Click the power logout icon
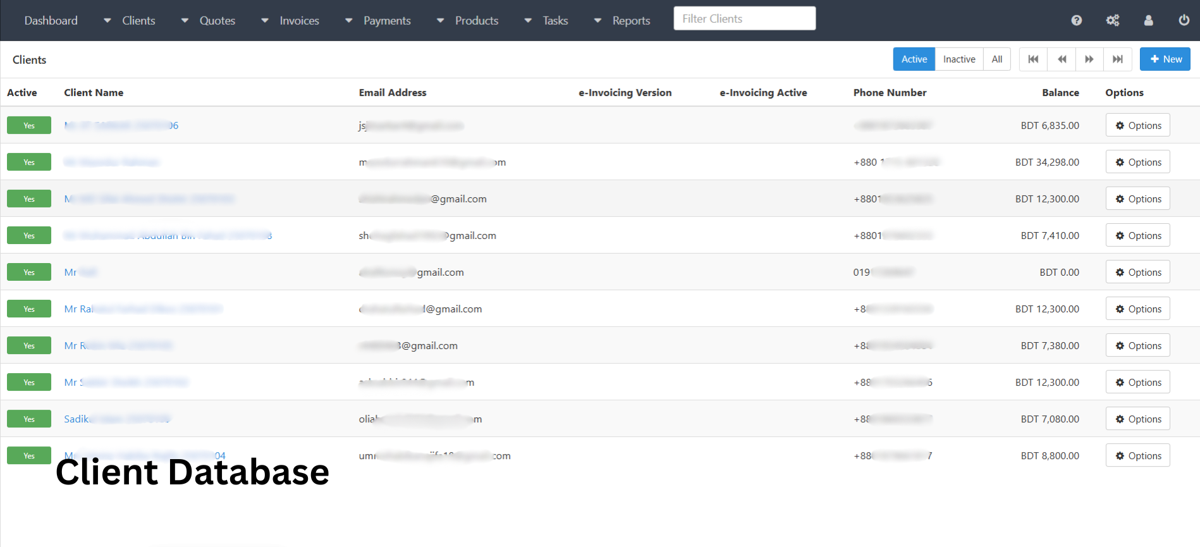This screenshot has height=547, width=1200. click(1184, 20)
